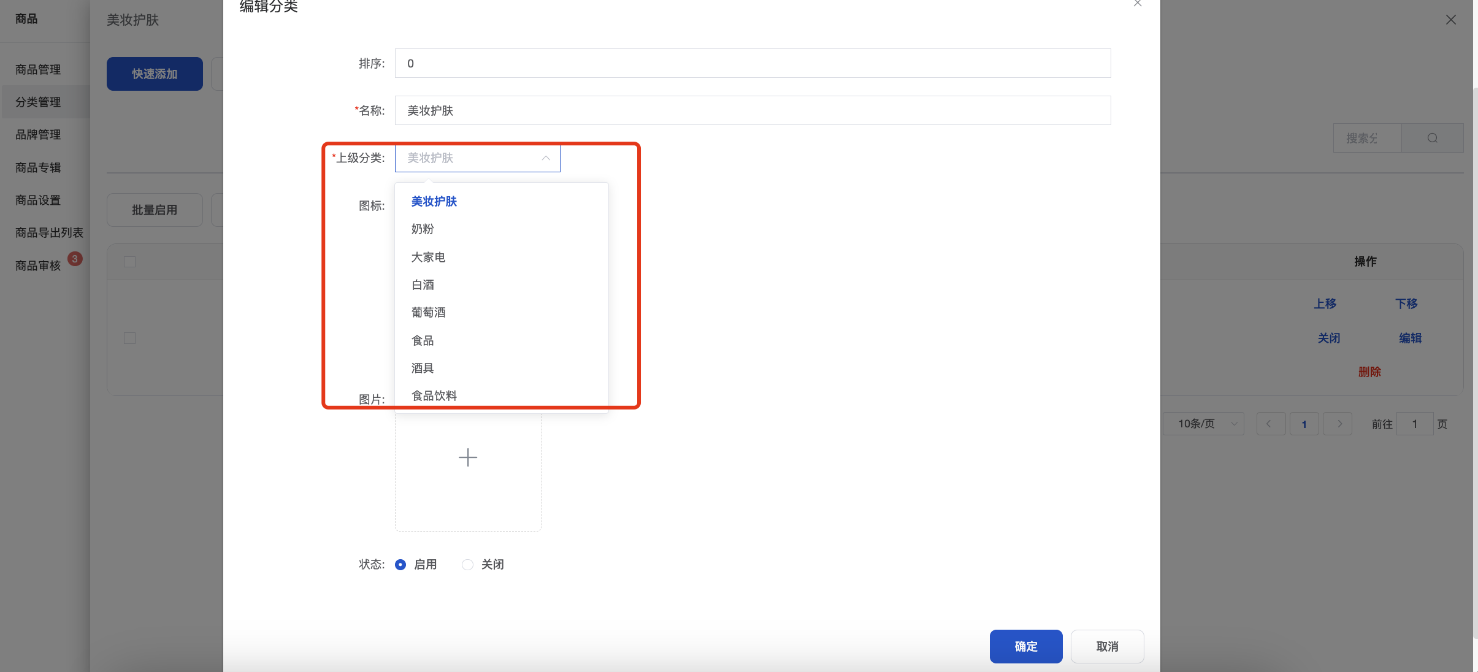Collapse the 上级分类 dropdown arrow
This screenshot has width=1478, height=672.
click(545, 158)
